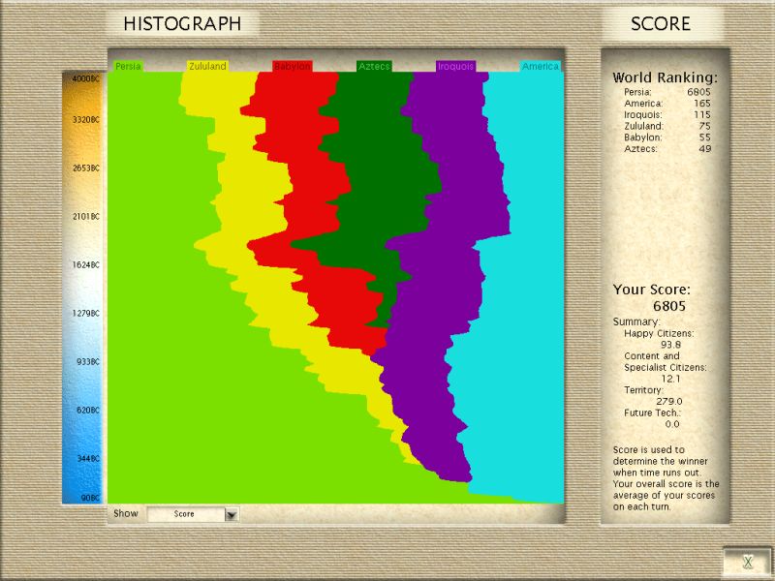
Task: Click the Your Score heading
Action: click(x=651, y=290)
